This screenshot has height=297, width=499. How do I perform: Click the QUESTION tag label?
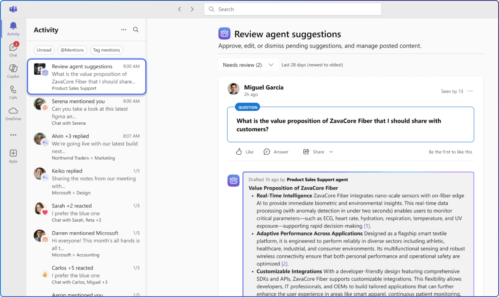click(248, 107)
